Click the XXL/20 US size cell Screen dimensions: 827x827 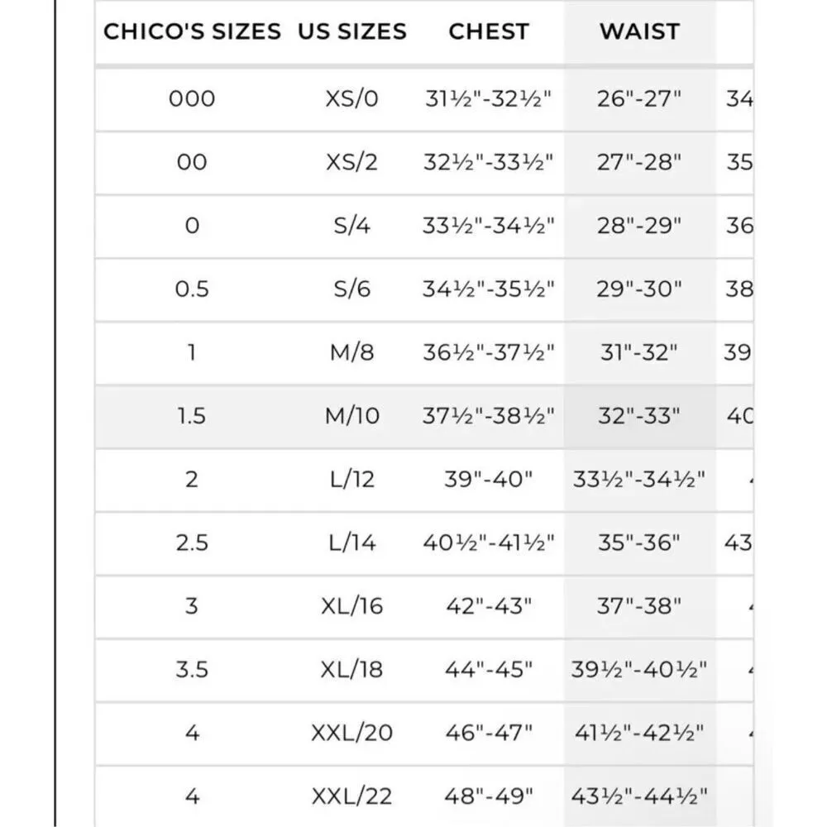[351, 734]
